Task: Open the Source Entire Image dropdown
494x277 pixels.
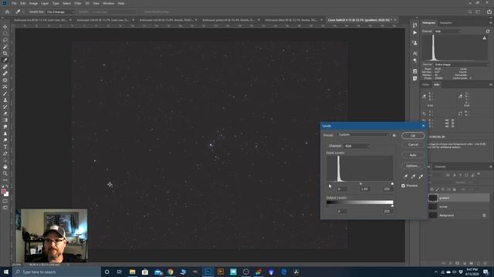Action: pyautogui.click(x=461, y=65)
